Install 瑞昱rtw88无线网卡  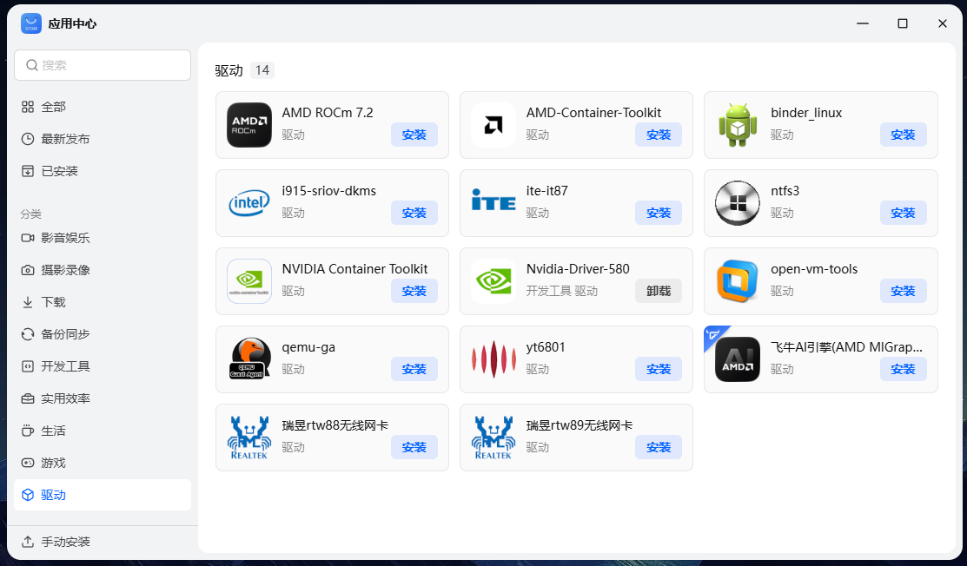click(414, 448)
